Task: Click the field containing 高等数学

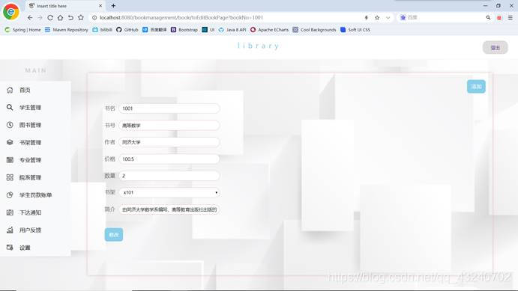Action: pos(169,125)
